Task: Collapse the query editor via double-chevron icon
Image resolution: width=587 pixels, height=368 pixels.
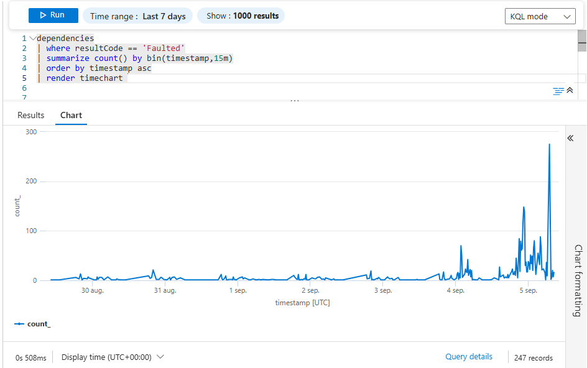Action: (x=568, y=91)
